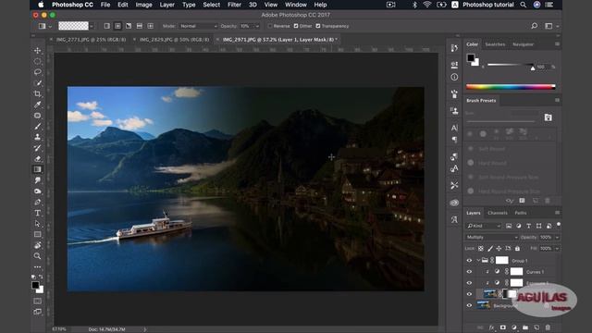Enable the Reverse checkbox
592x333 pixels.
click(x=270, y=26)
